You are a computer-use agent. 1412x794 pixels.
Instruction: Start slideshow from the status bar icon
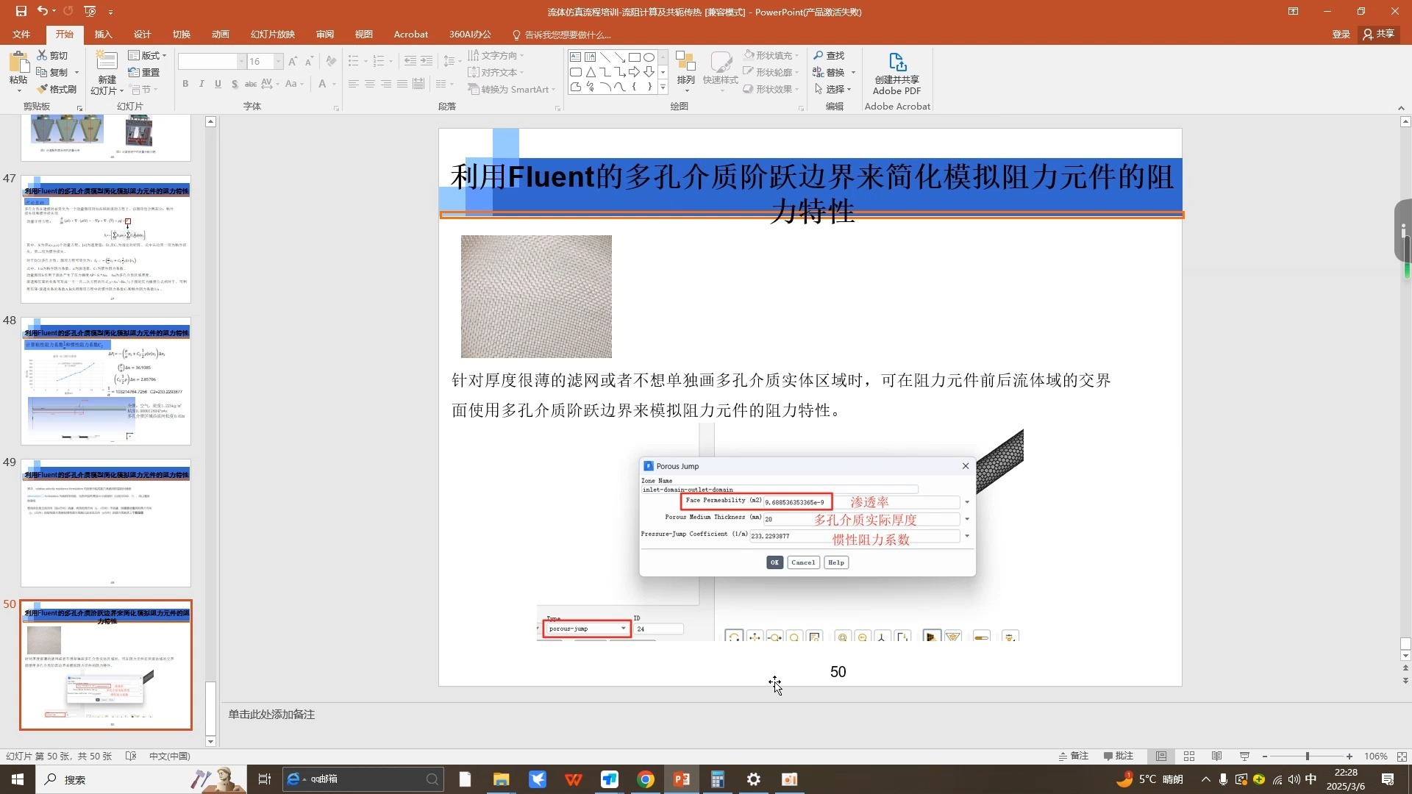coord(1245,756)
